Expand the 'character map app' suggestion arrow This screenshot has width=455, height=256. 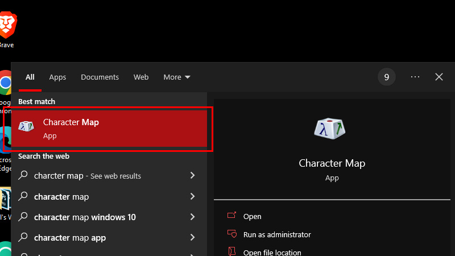coord(192,237)
